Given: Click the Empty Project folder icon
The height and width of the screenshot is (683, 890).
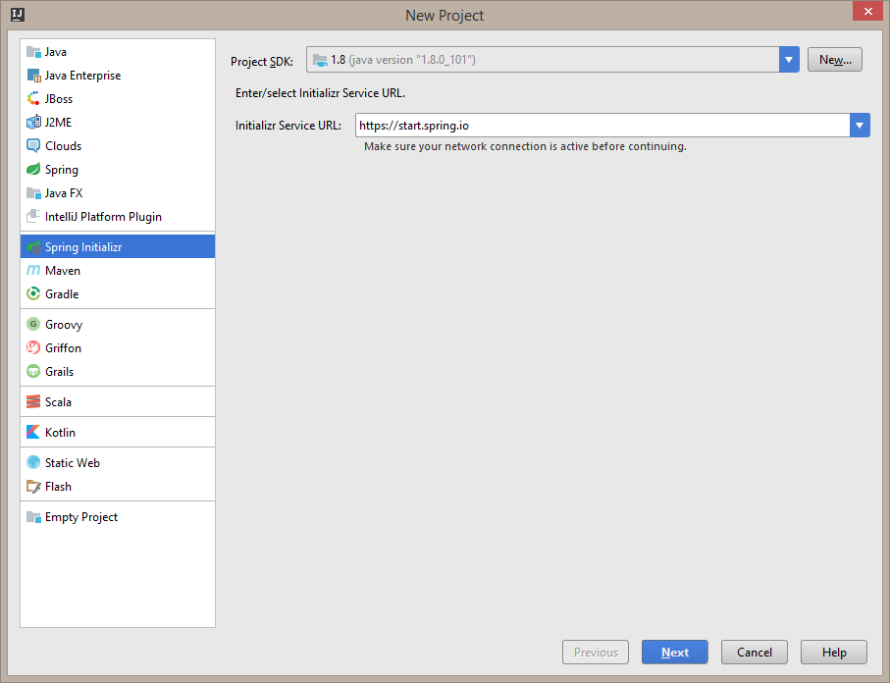Looking at the screenshot, I should point(33,517).
